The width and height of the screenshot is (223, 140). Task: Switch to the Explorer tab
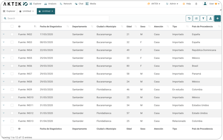pyautogui.click(x=9, y=11)
